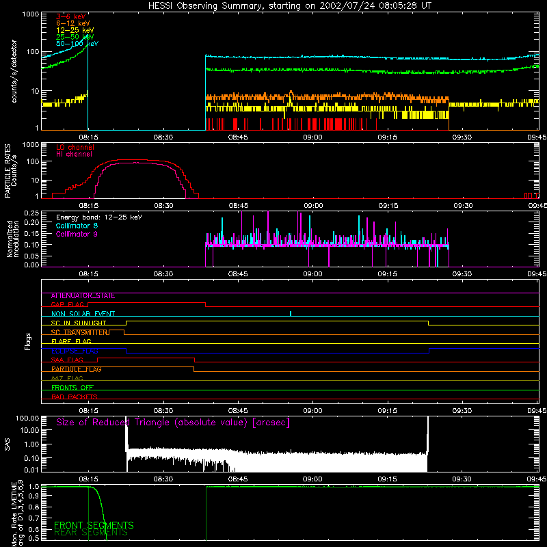Click the SAS axis label
547x547 pixels.
point(7,444)
